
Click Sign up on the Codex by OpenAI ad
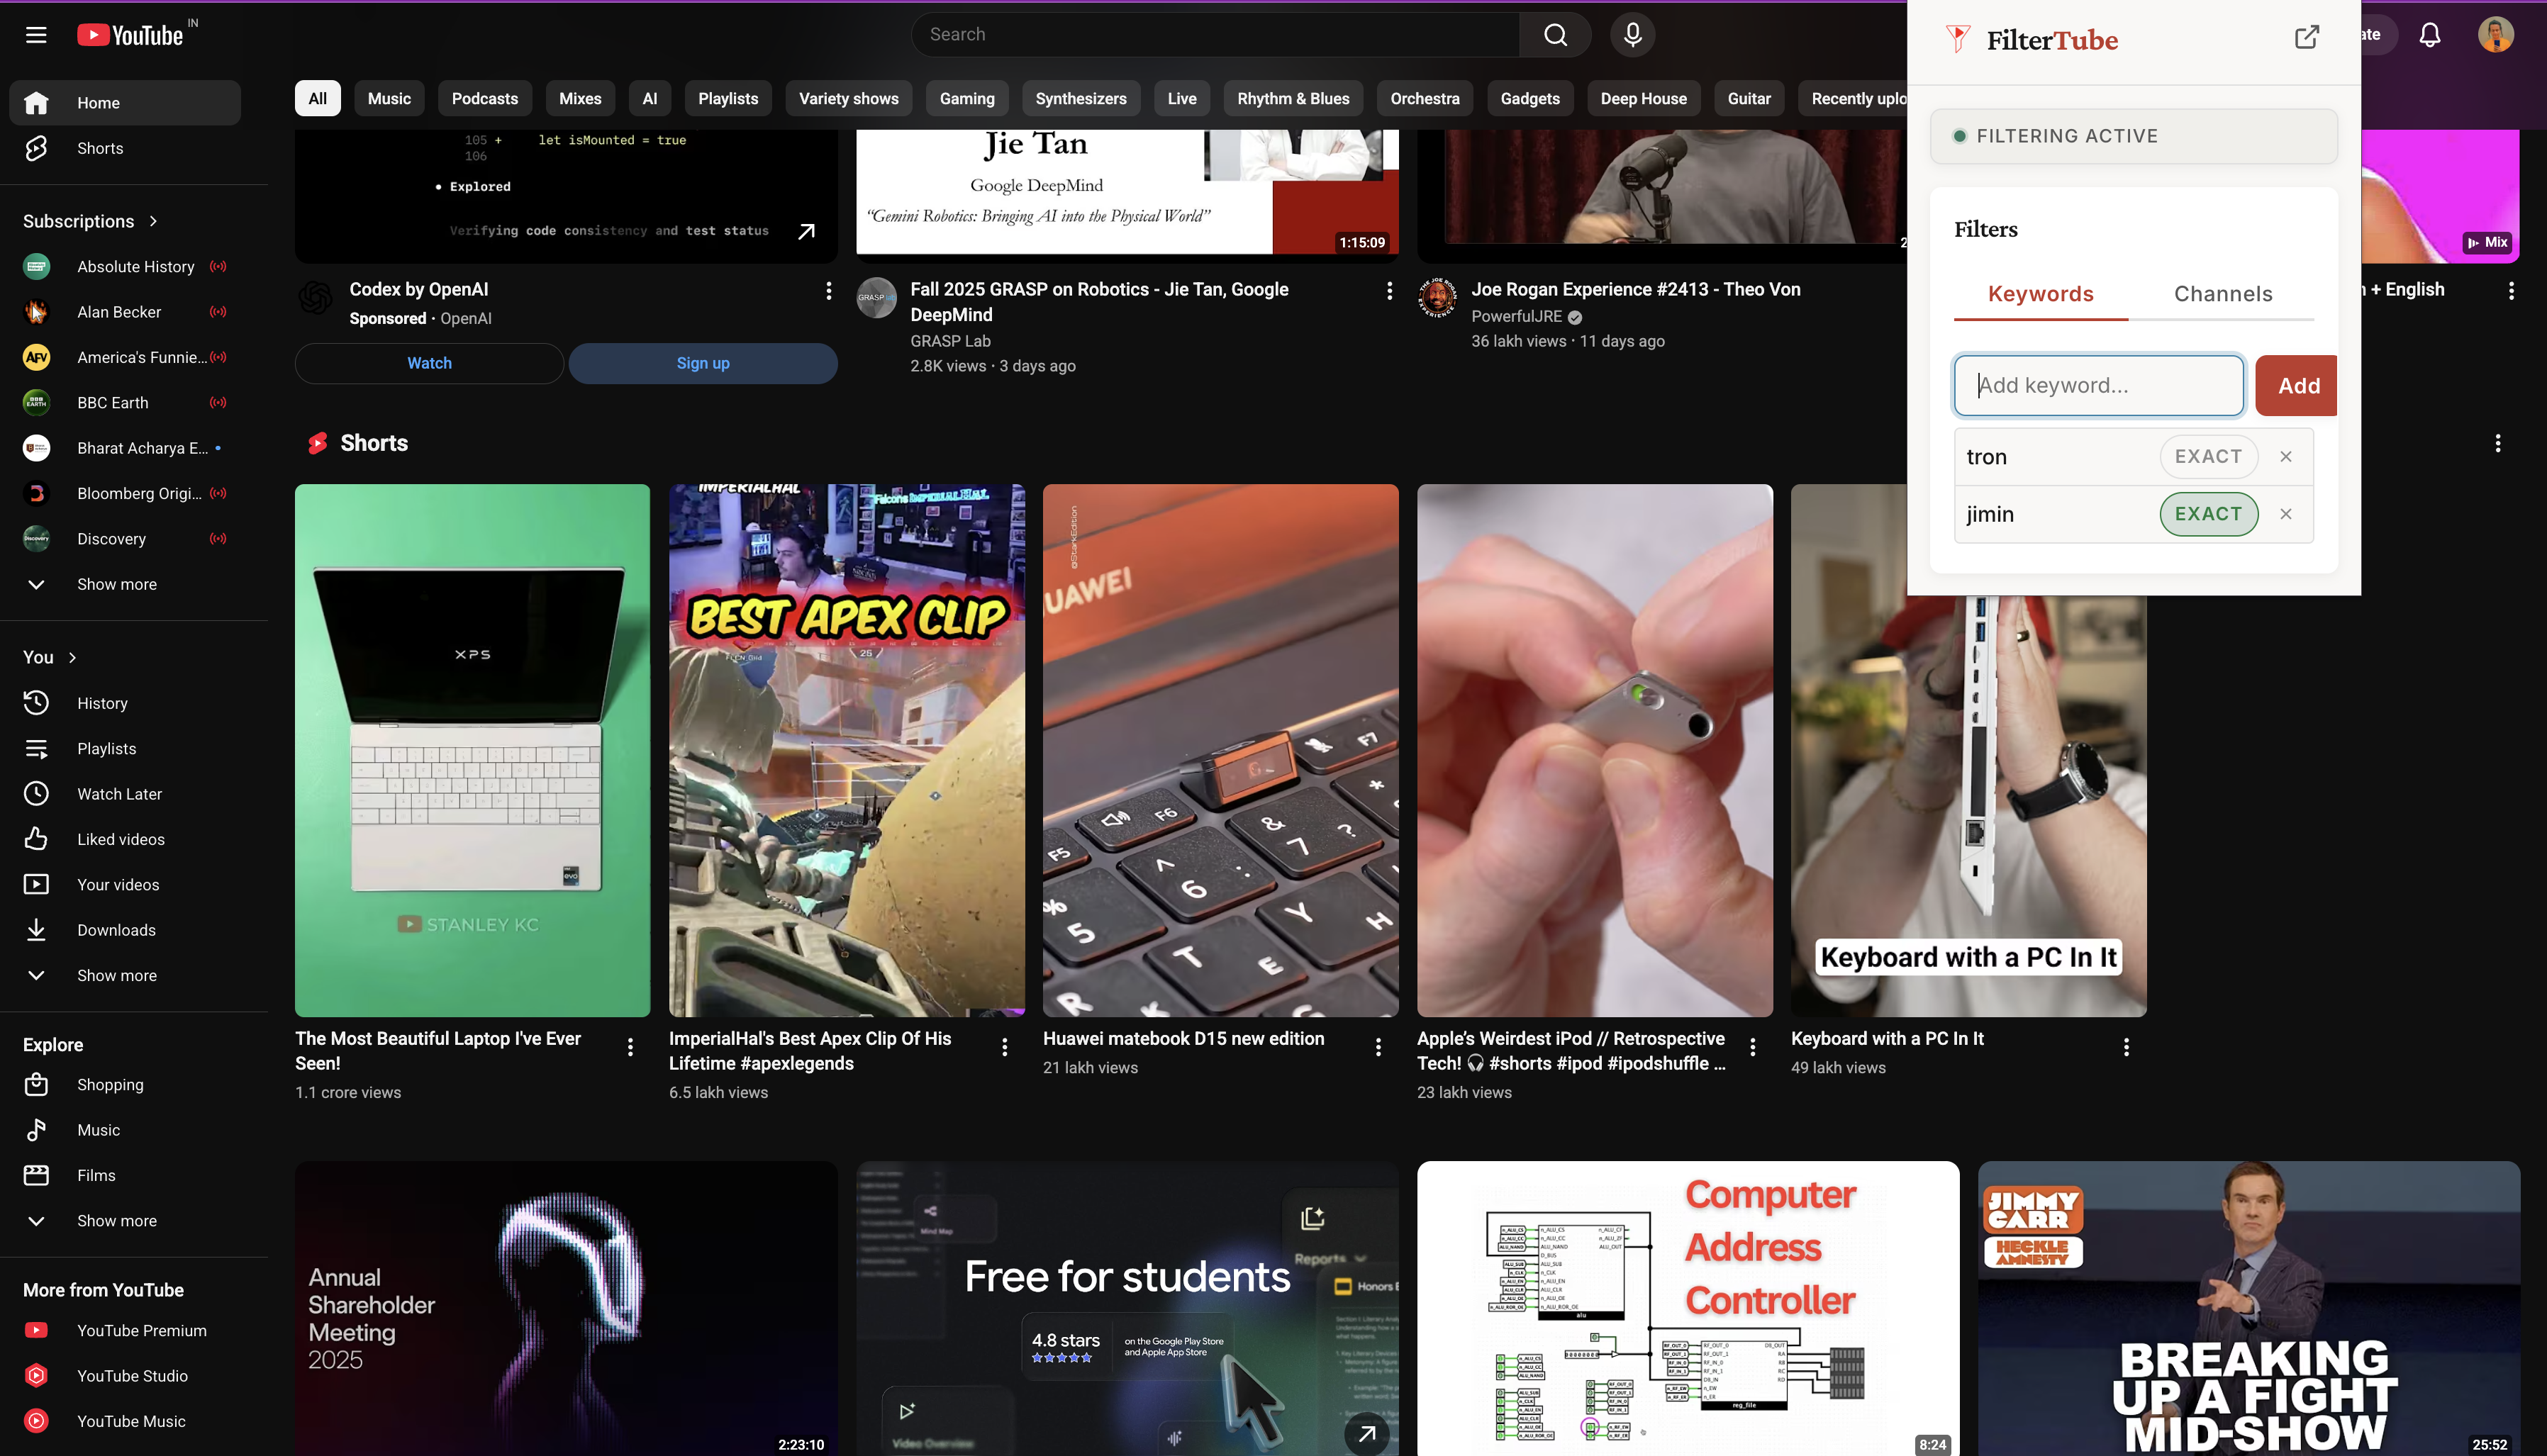pos(702,363)
